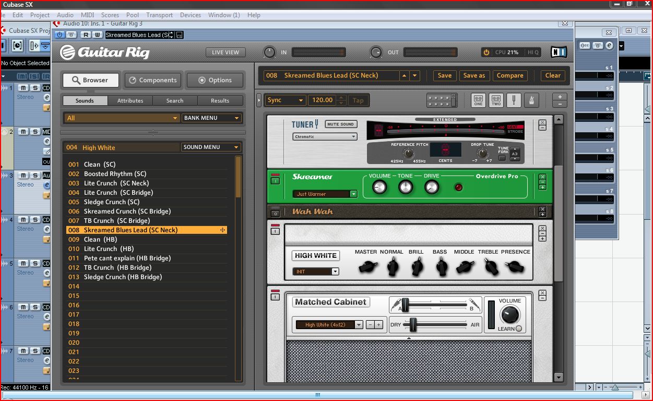Expand all rack modules with the plus/minus button
Viewport: 653px width, 401px height.
click(560, 100)
